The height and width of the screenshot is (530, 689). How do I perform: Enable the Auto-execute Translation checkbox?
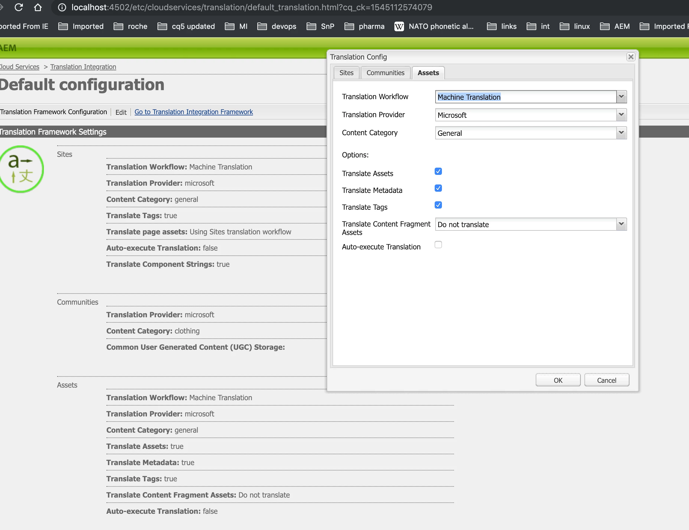(x=438, y=245)
